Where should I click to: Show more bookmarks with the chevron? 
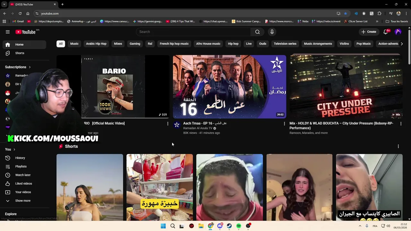click(x=377, y=21)
